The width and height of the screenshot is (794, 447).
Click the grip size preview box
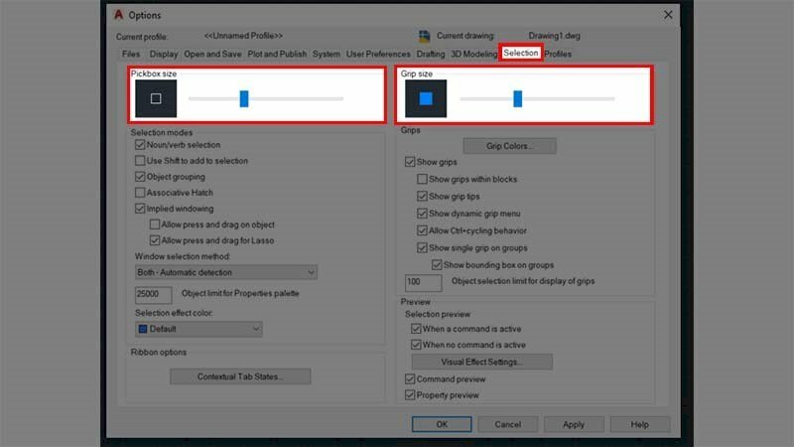click(x=426, y=98)
